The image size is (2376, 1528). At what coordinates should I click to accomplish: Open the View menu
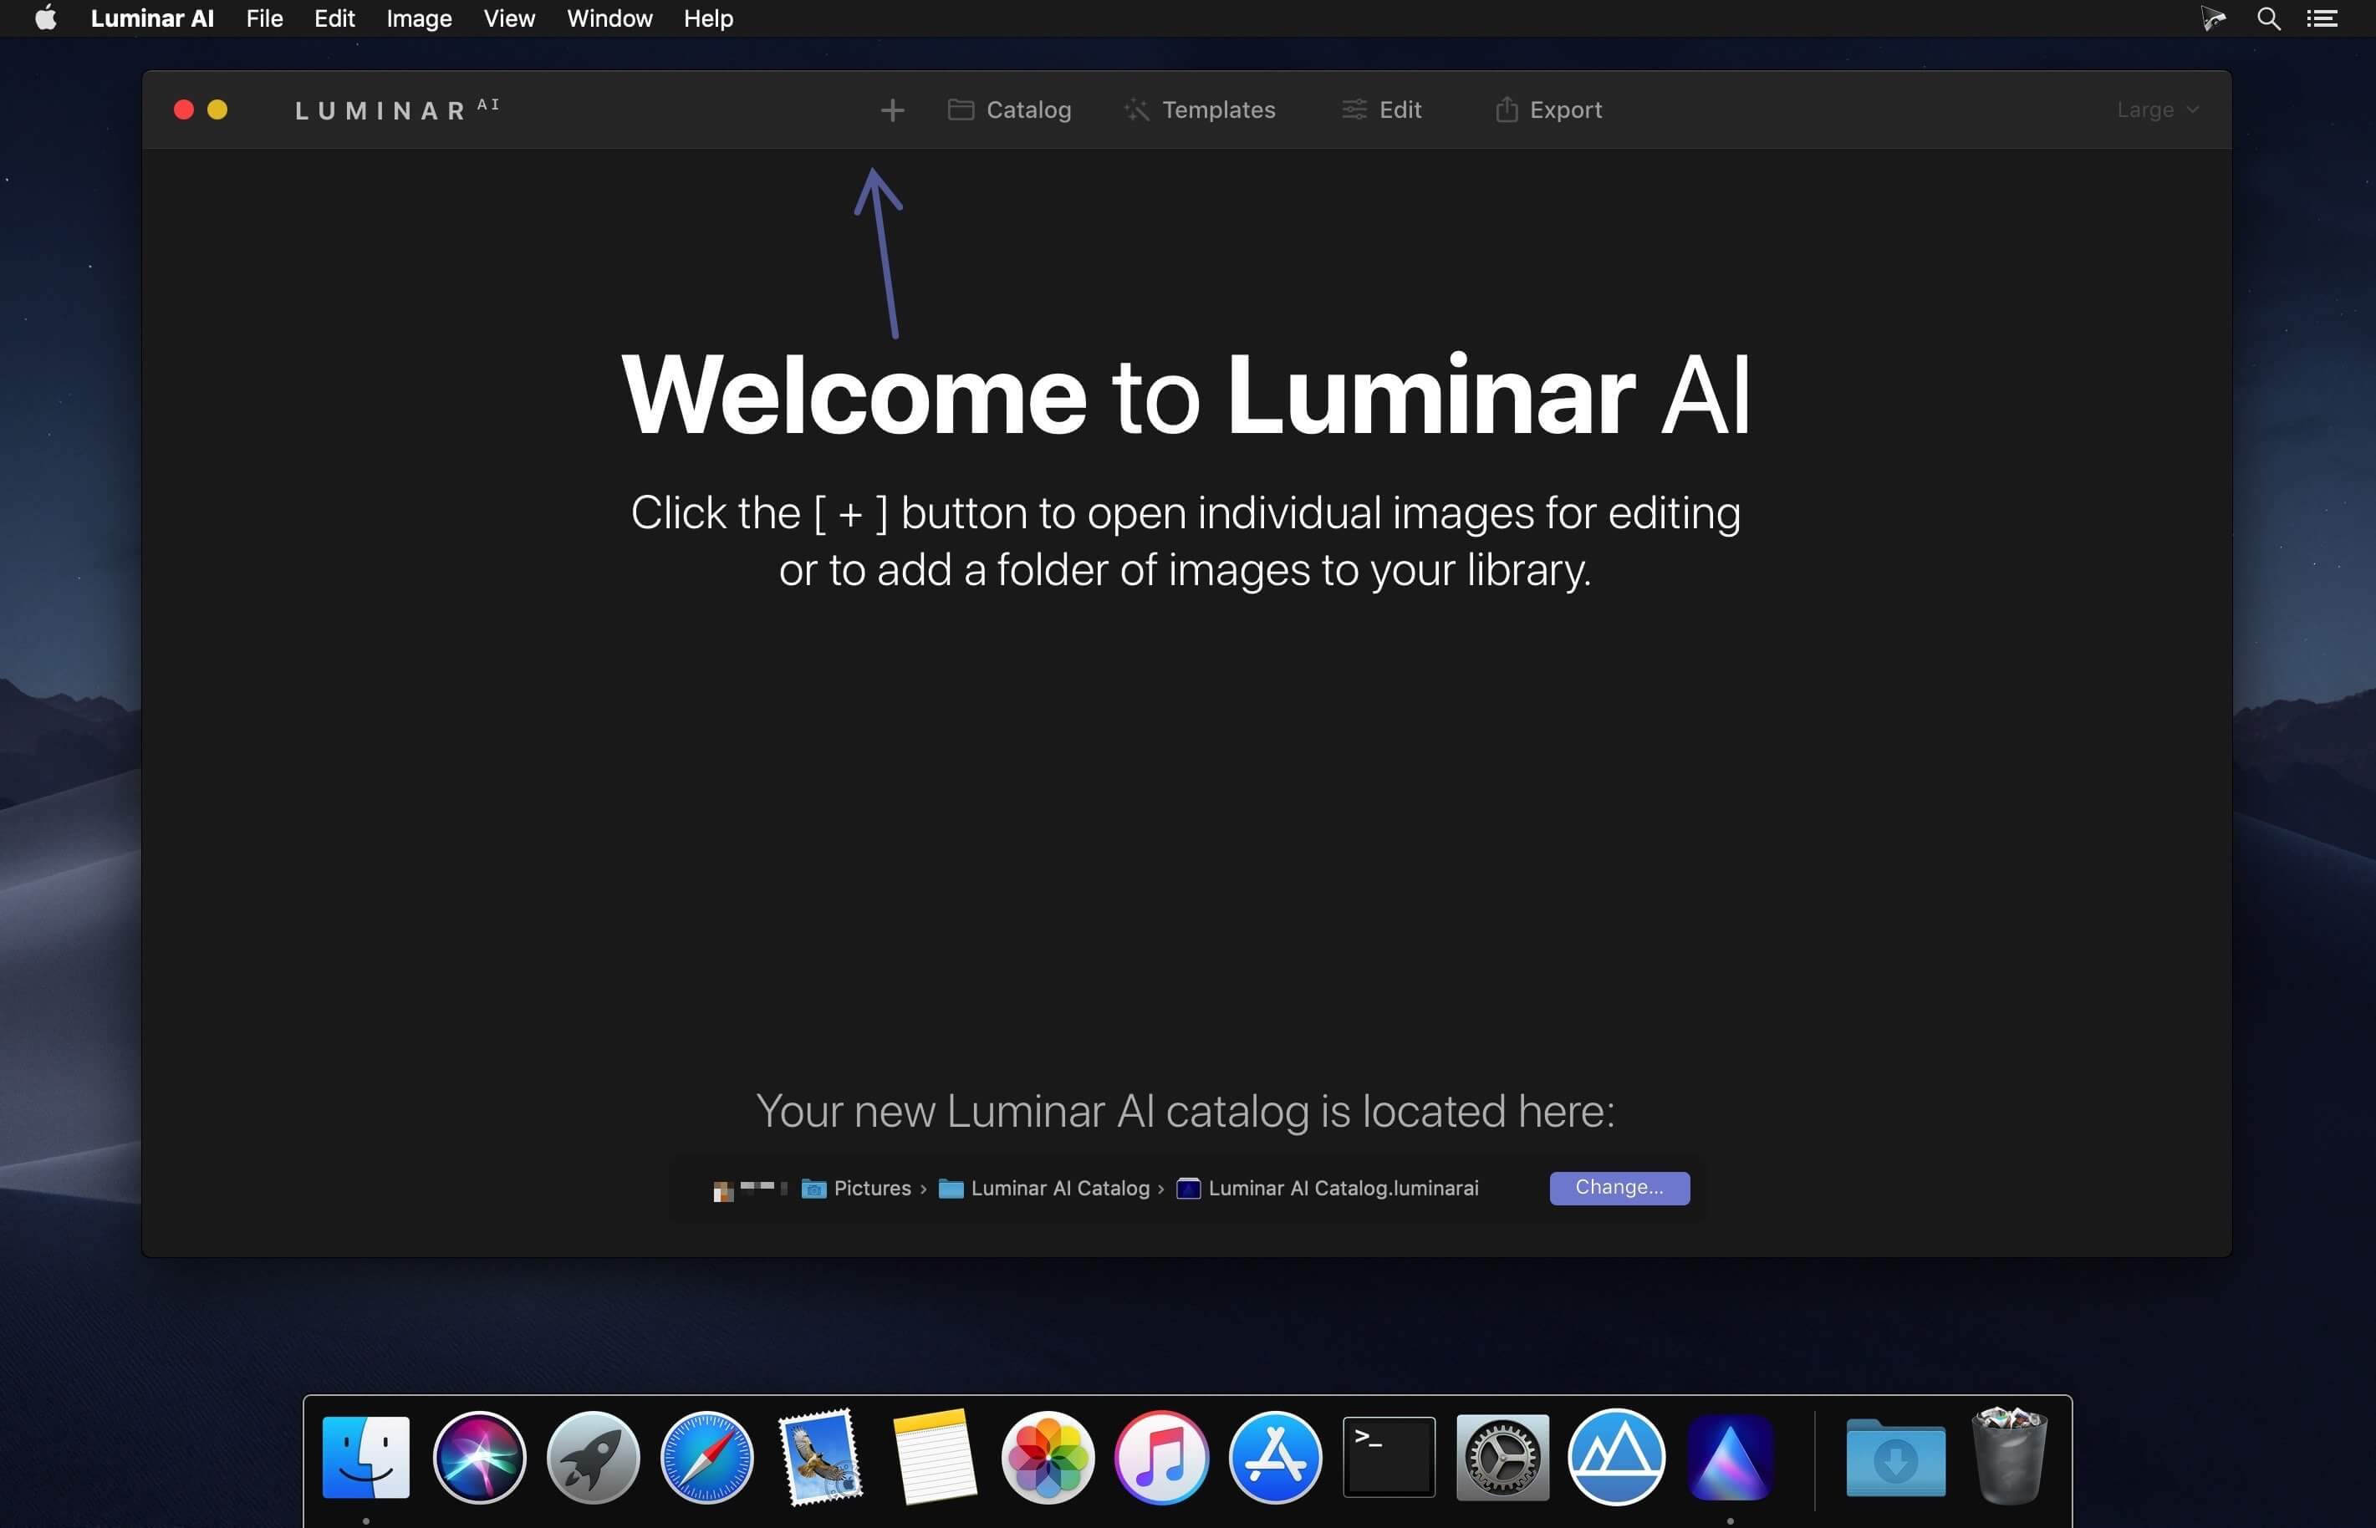click(509, 19)
